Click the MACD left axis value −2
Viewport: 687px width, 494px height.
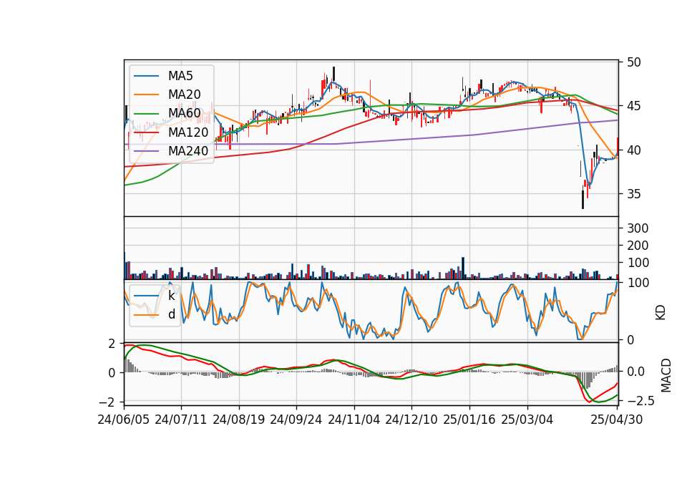[107, 402]
